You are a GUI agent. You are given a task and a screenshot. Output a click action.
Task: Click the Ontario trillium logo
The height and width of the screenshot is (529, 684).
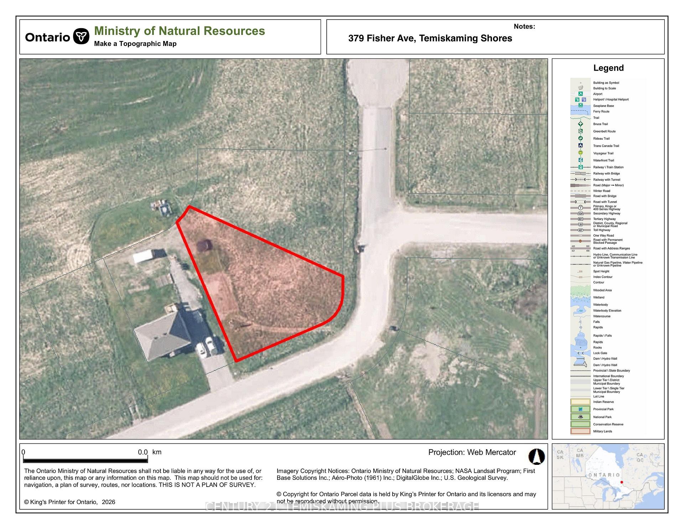81,37
